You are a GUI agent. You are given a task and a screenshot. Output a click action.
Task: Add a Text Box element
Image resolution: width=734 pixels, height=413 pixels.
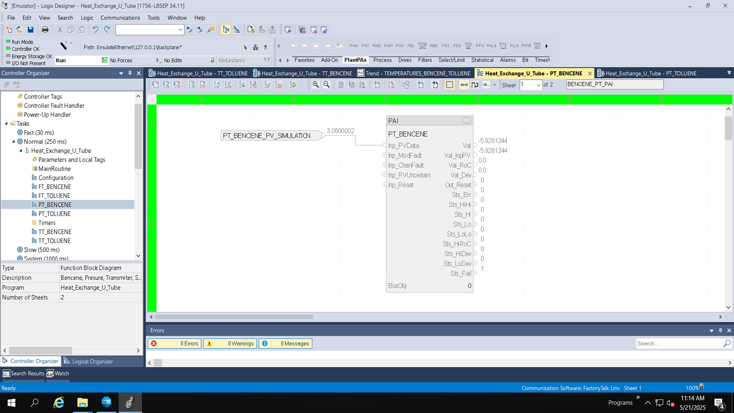click(339, 46)
